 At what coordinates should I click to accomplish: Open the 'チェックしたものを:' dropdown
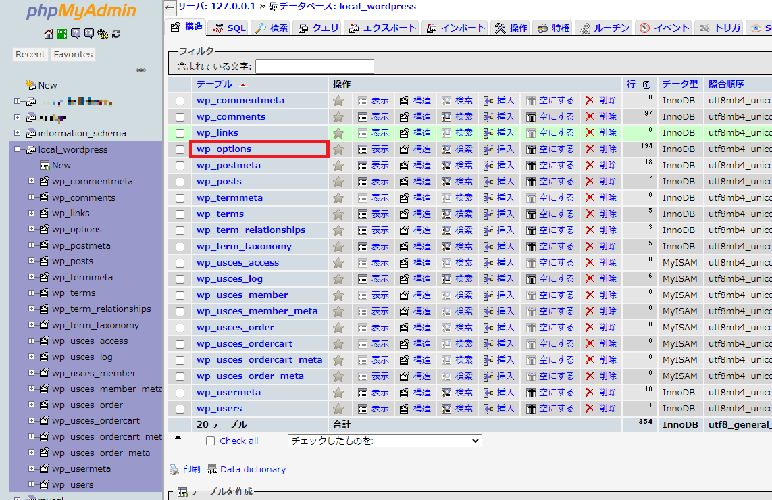click(384, 441)
